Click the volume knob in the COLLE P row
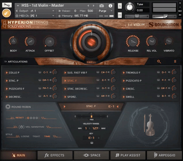 pos(55,72)
